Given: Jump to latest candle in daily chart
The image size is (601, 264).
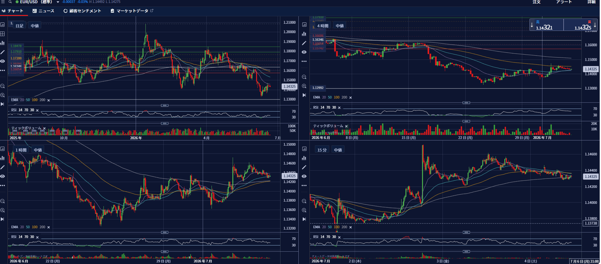Looking at the screenshot, I should point(2,104).
